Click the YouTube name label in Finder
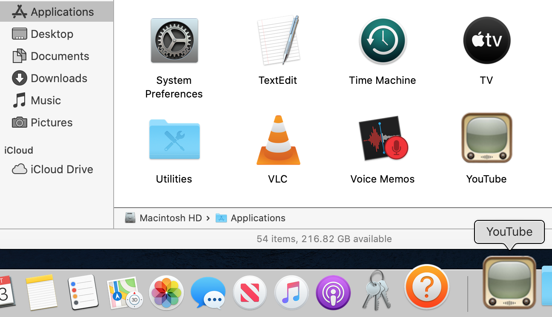This screenshot has height=317, width=552. click(x=486, y=179)
